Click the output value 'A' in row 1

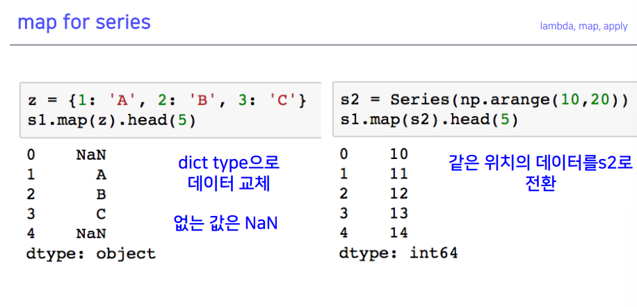point(101,175)
